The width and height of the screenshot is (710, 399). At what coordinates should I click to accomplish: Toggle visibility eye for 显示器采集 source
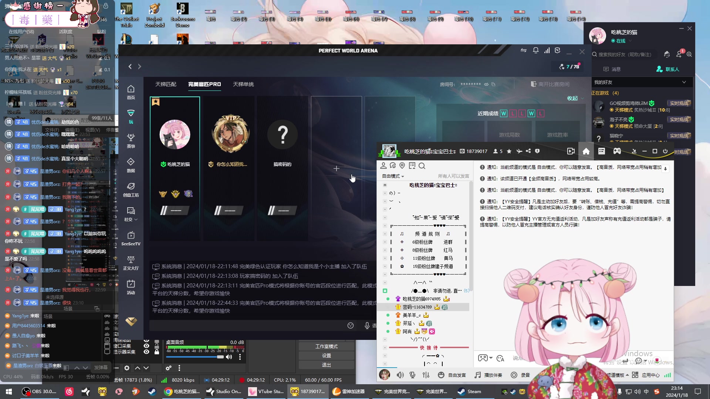[146, 352]
